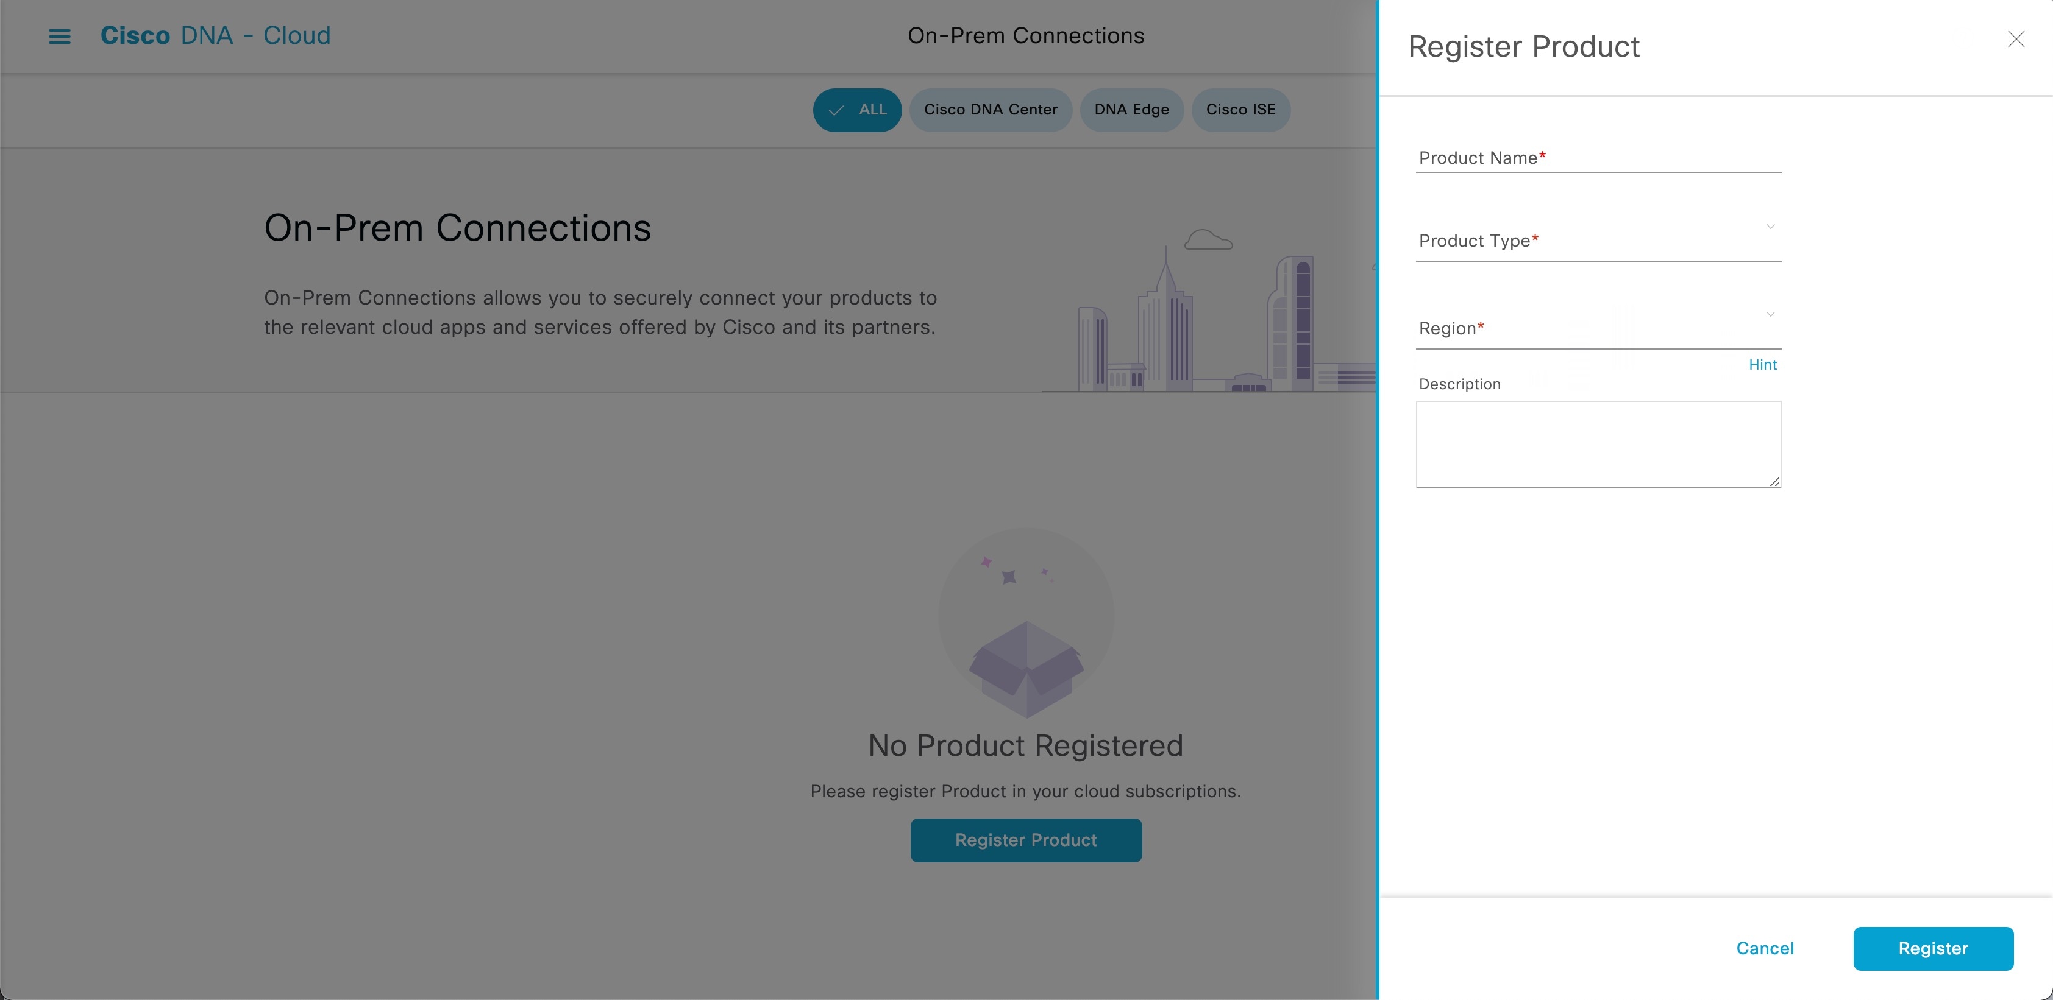Select the Cisco ISE filter chip
Screen dimensions: 2053x1000
1240,110
